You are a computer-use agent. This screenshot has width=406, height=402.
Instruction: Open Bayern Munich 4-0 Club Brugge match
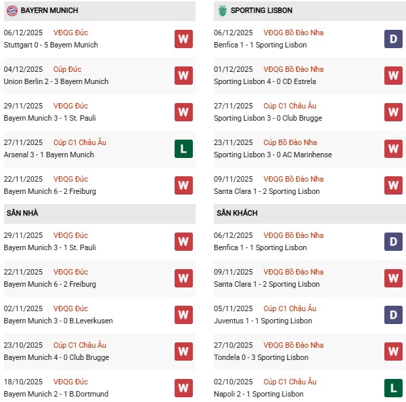pos(56,357)
